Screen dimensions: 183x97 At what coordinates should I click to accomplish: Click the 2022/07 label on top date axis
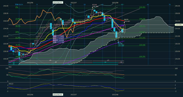(x=74, y=2)
